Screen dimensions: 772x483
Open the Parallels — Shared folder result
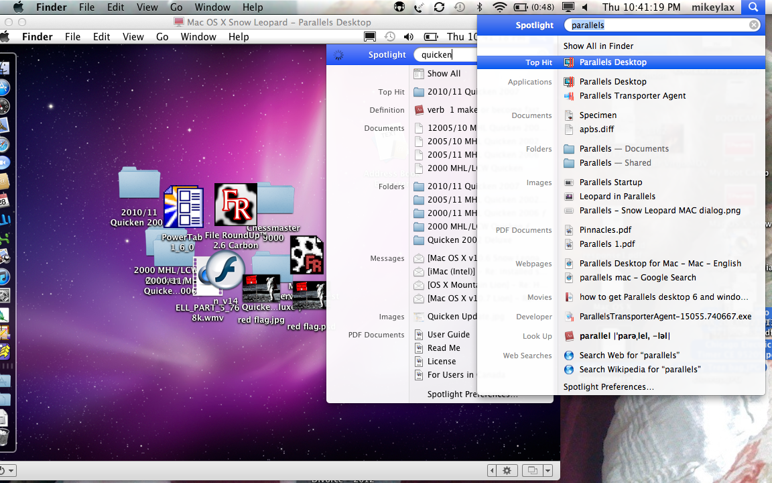click(x=615, y=162)
